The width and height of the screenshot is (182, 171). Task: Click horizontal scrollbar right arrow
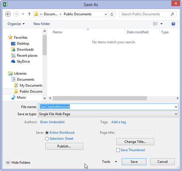(x=177, y=98)
